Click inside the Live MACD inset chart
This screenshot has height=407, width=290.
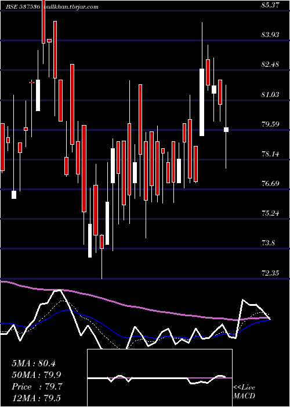(159, 378)
